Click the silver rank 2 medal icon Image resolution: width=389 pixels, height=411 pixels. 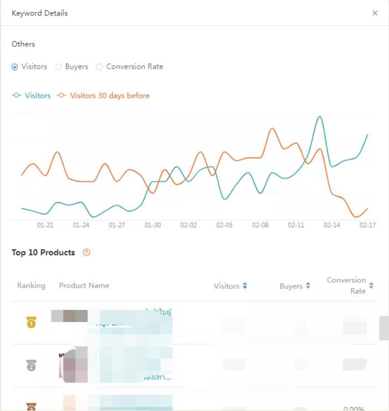click(x=31, y=366)
